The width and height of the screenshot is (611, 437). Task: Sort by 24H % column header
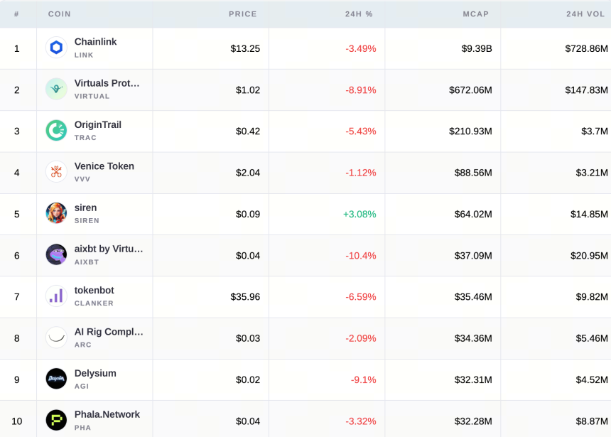[359, 14]
